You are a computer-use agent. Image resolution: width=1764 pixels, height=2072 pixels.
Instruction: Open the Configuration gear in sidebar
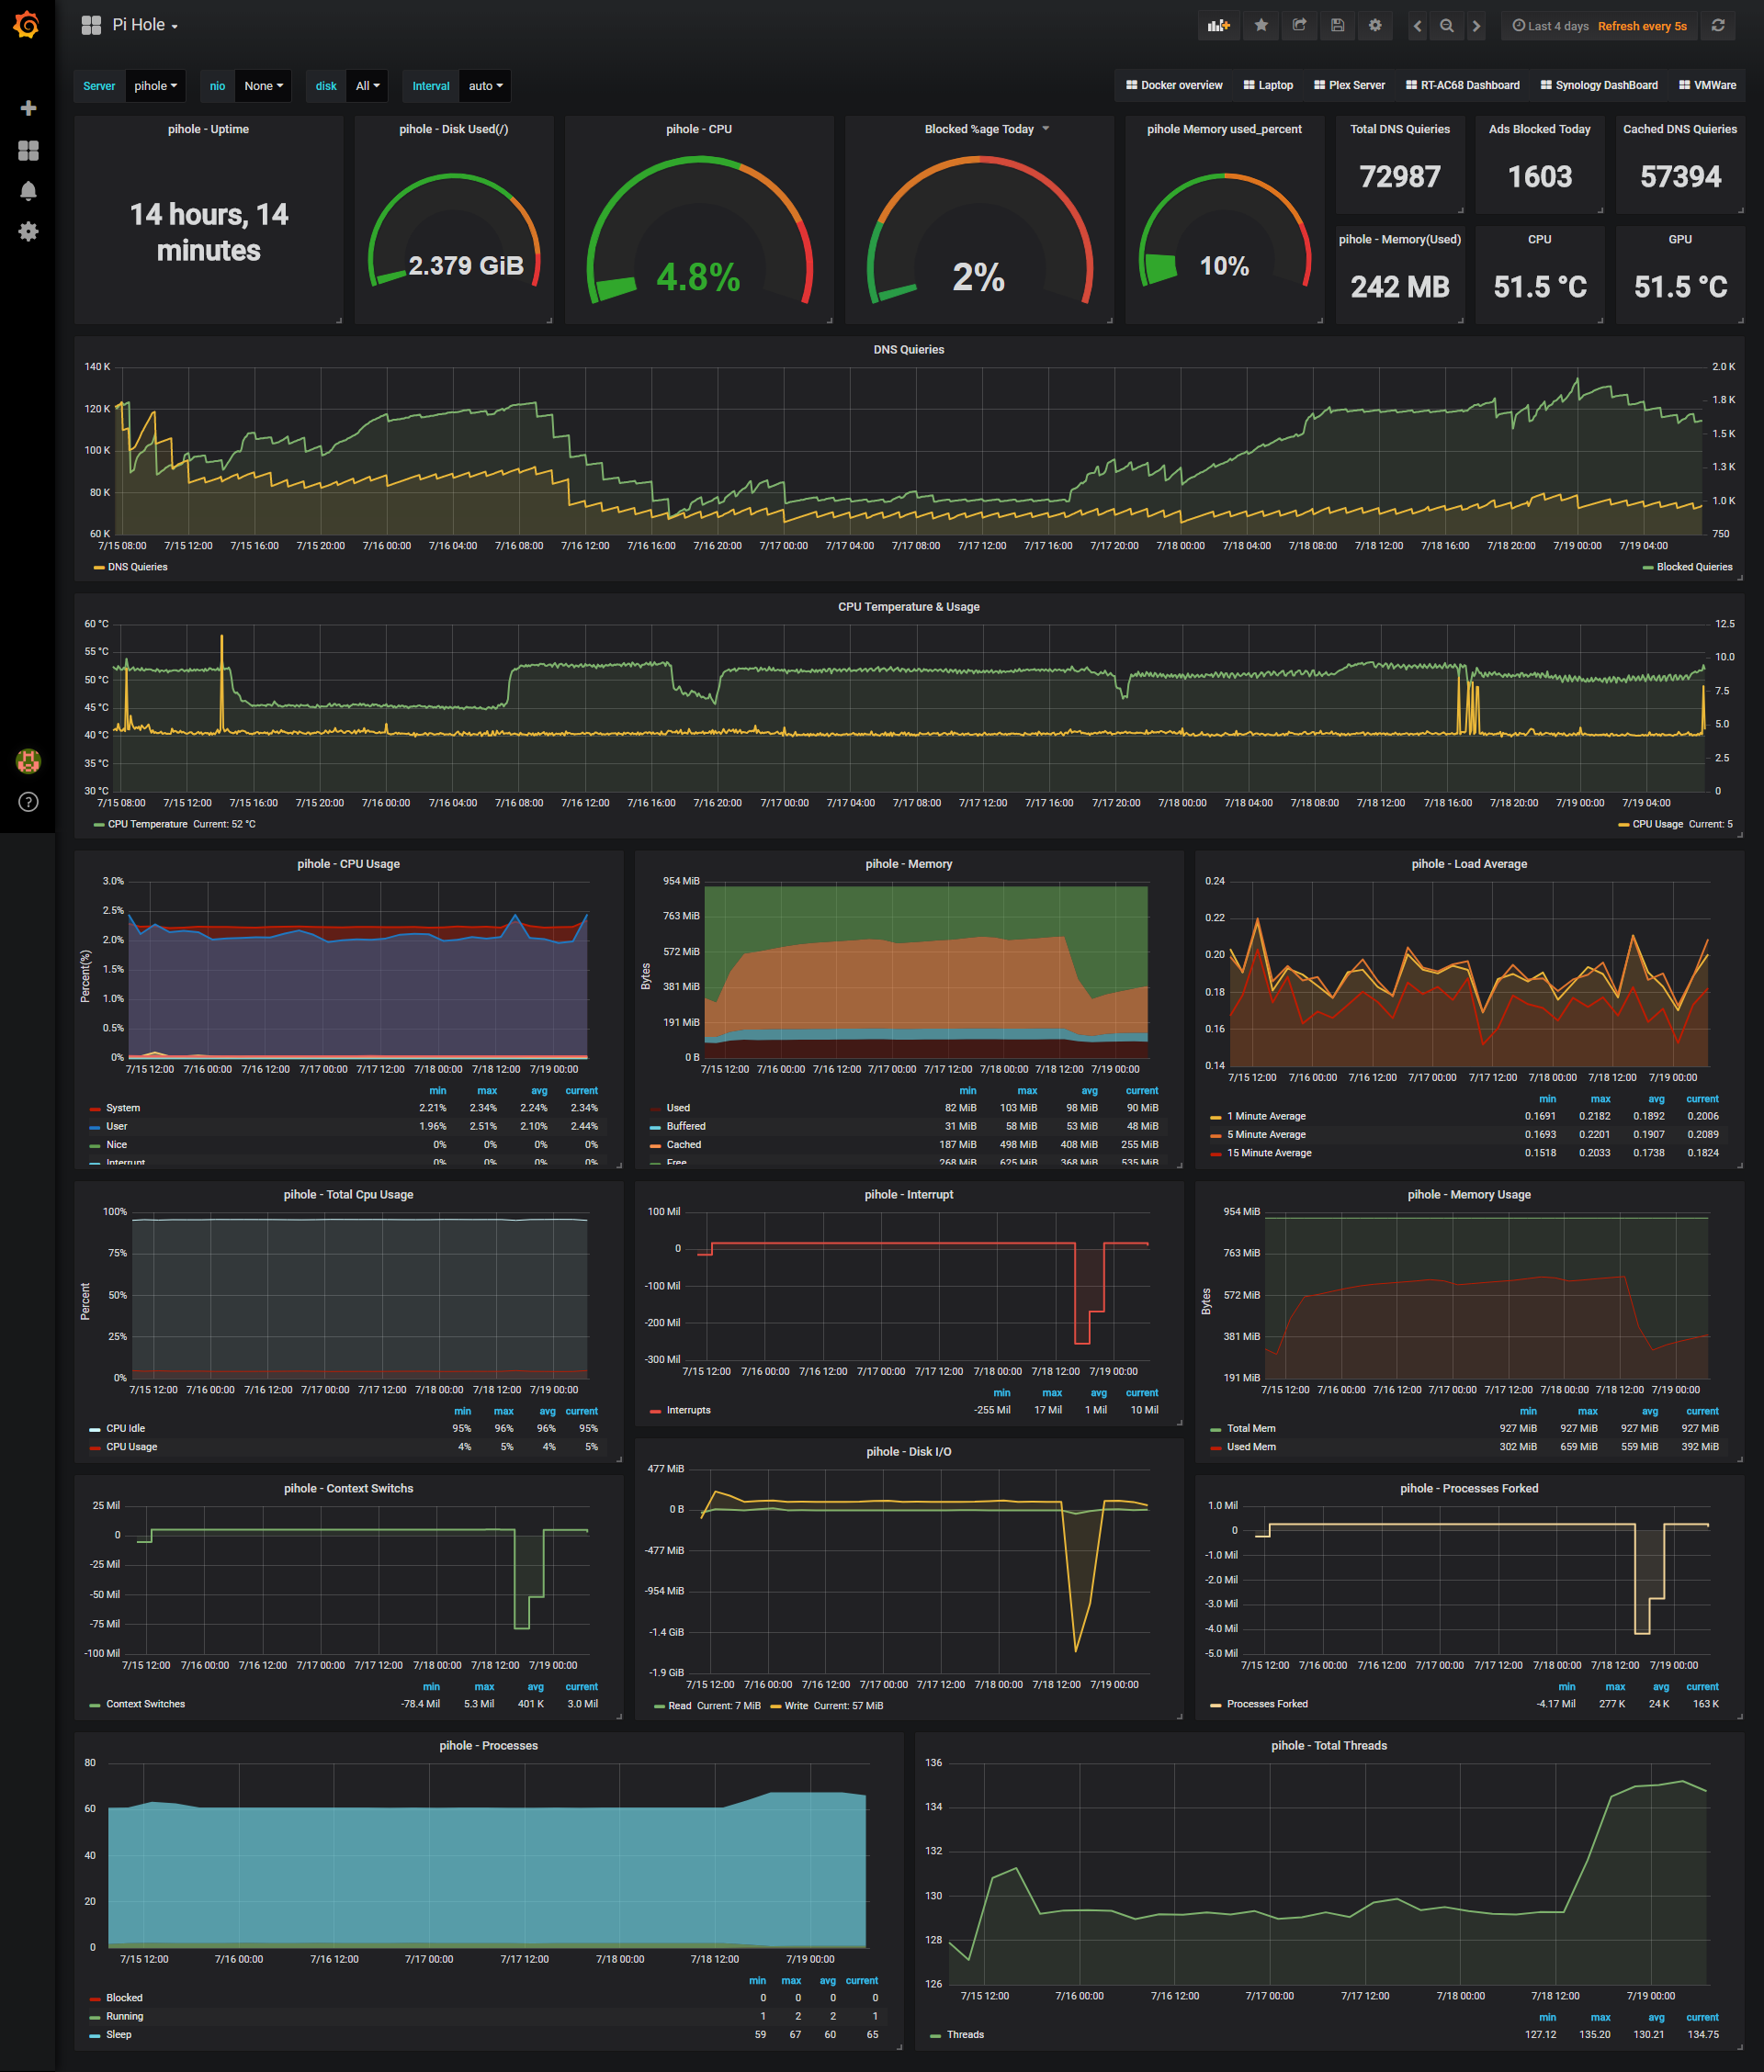point(28,231)
